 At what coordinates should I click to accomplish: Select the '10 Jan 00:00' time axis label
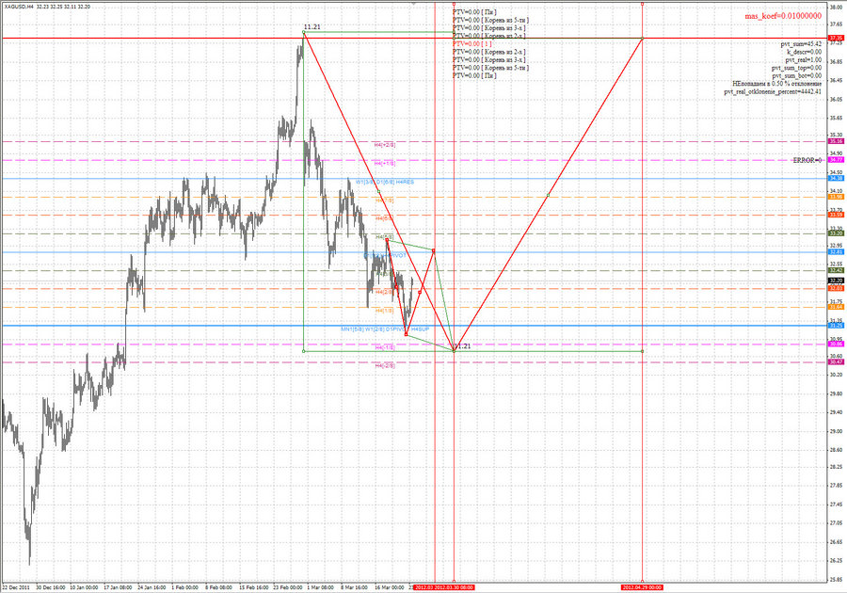85,587
